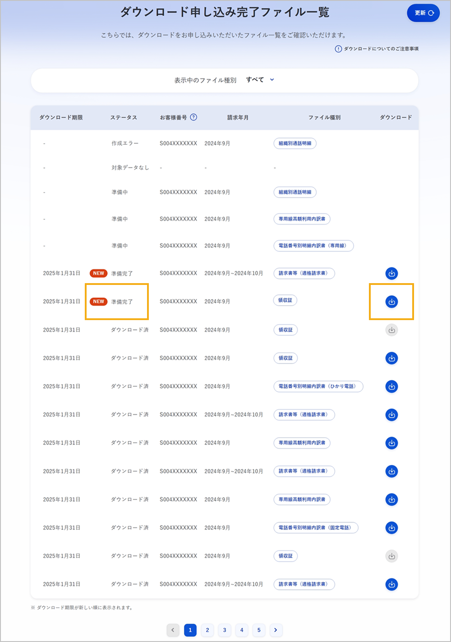Screen dimensions: 451x642
Task: Download the NEW 準備完了 領収証 file
Action: tap(391, 302)
